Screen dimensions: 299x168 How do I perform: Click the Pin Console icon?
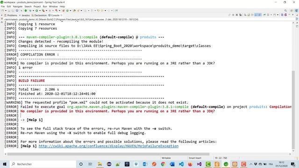[x=264, y=15]
